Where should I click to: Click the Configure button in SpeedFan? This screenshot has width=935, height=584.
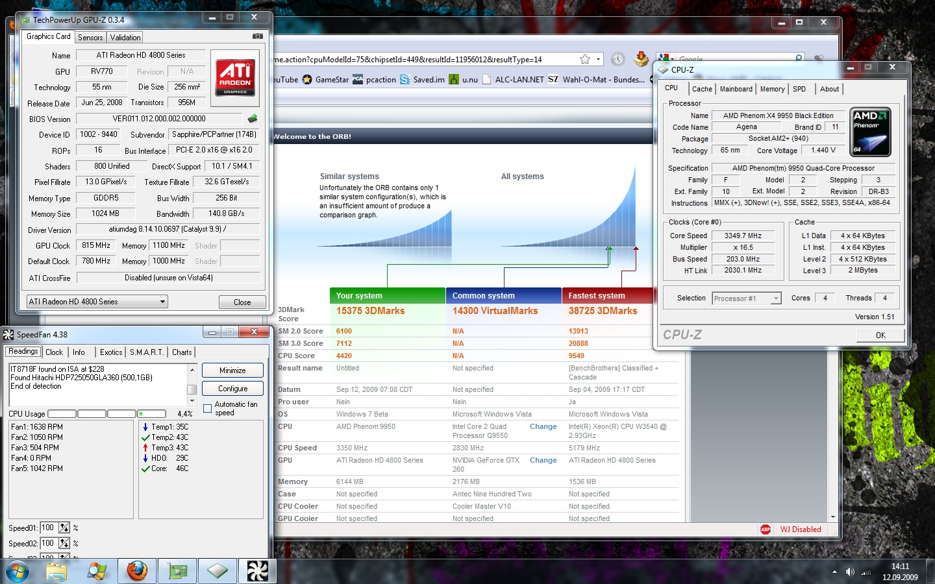(232, 389)
